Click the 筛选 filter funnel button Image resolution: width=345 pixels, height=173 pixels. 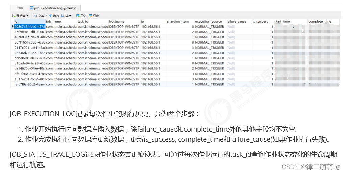click(x=54, y=16)
